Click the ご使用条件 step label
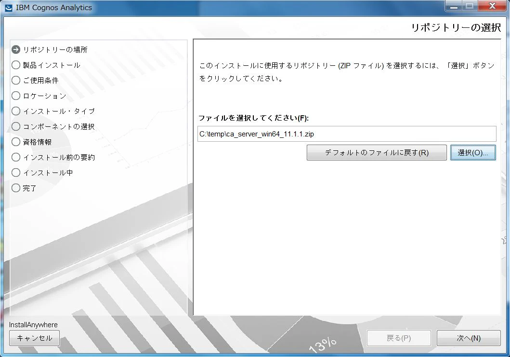 pos(40,80)
